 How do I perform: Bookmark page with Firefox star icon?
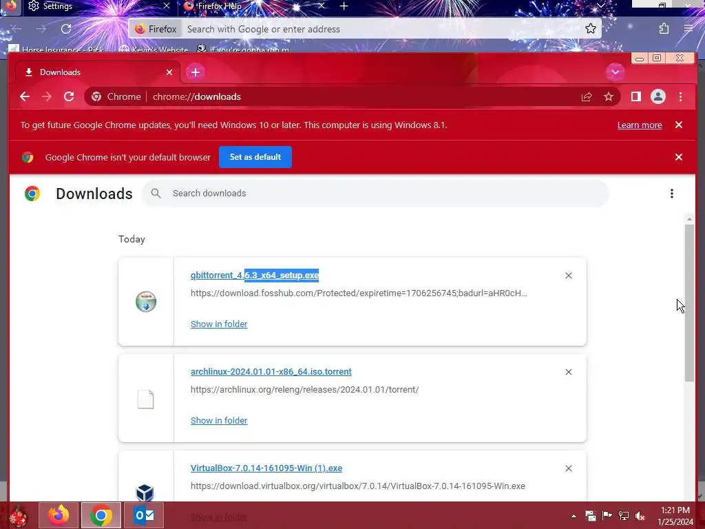(590, 29)
